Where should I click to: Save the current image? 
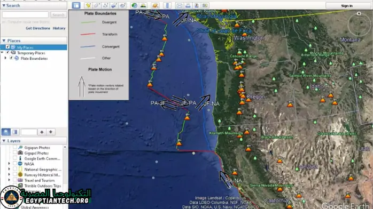pos(197,5)
